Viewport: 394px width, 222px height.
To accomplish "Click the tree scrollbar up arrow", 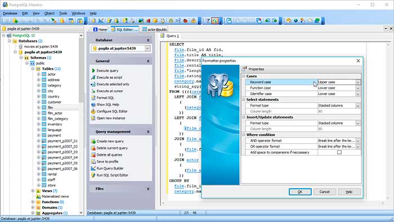I will tap(81, 35).
